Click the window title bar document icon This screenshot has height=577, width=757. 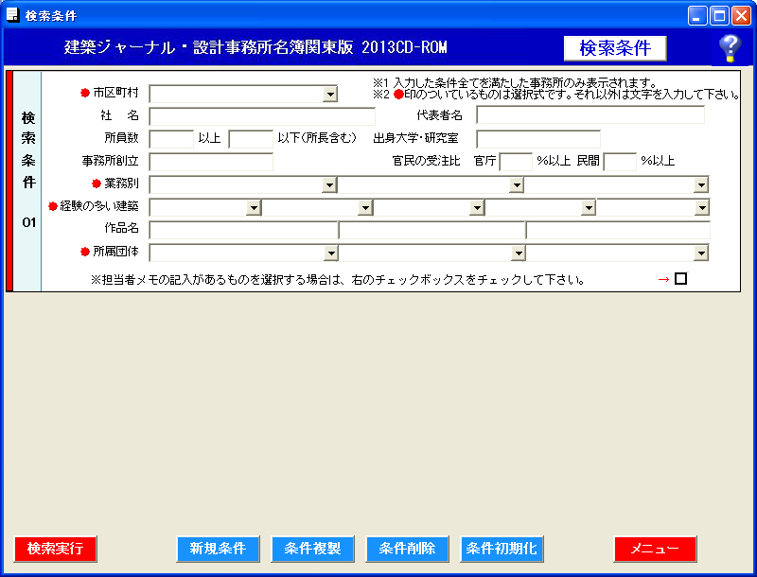12,15
